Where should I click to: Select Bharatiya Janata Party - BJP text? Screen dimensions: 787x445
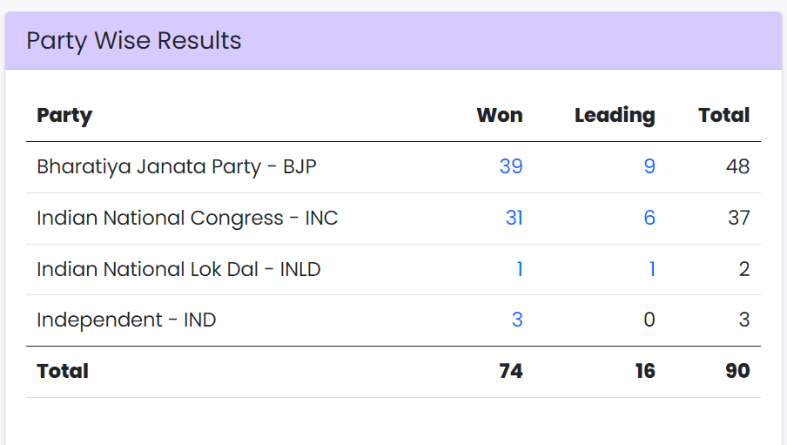176,166
